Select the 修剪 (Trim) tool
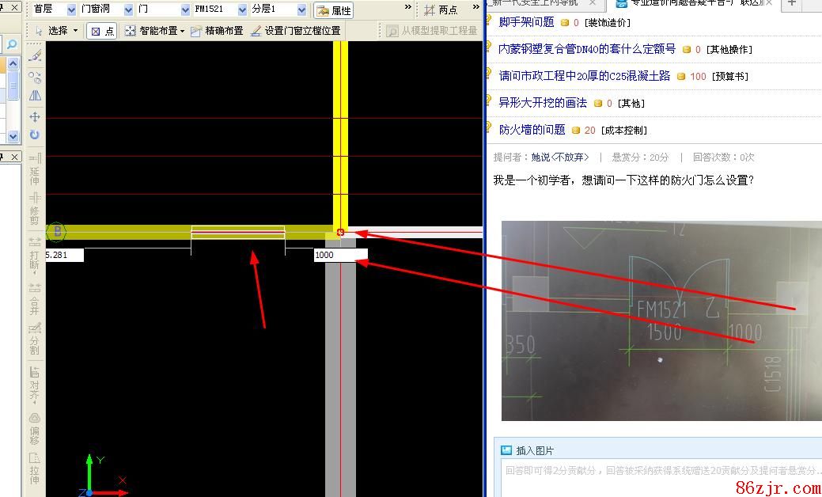This screenshot has height=497, width=822. pos(35,204)
